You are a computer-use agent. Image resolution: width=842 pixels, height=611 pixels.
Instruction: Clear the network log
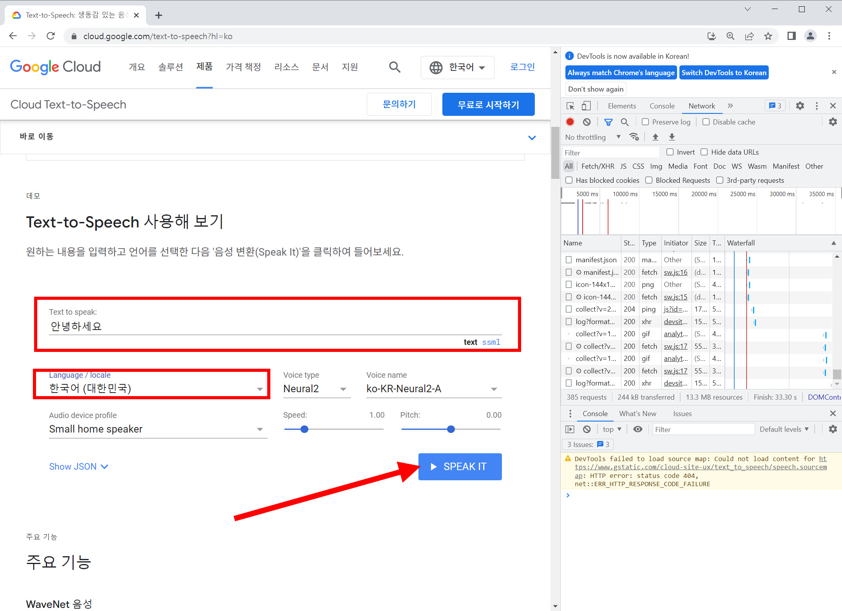pos(587,122)
